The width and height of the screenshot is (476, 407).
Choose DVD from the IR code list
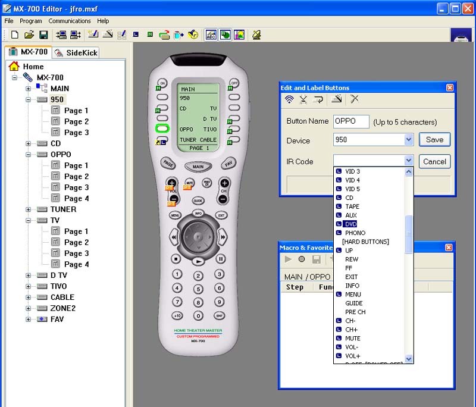coord(350,224)
